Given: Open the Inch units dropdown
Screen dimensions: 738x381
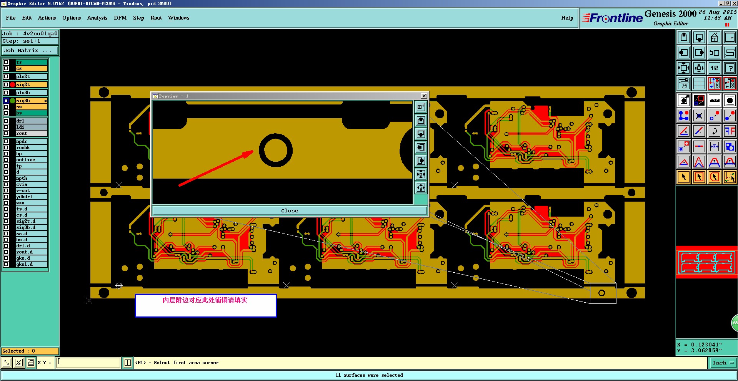Looking at the screenshot, I should [x=723, y=363].
